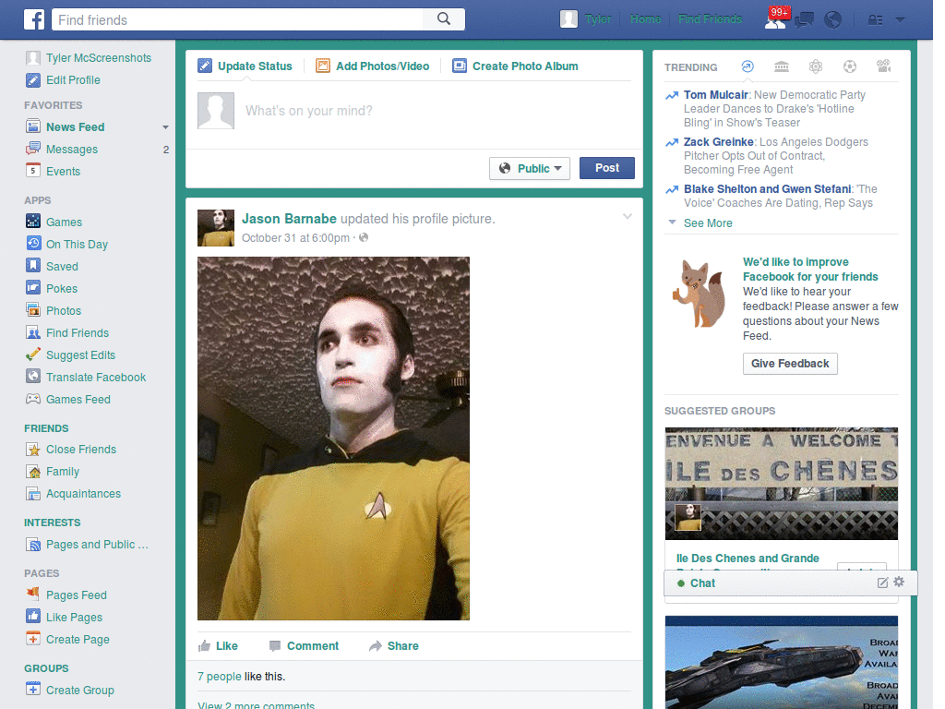Click the Create Group plus icon

click(33, 689)
